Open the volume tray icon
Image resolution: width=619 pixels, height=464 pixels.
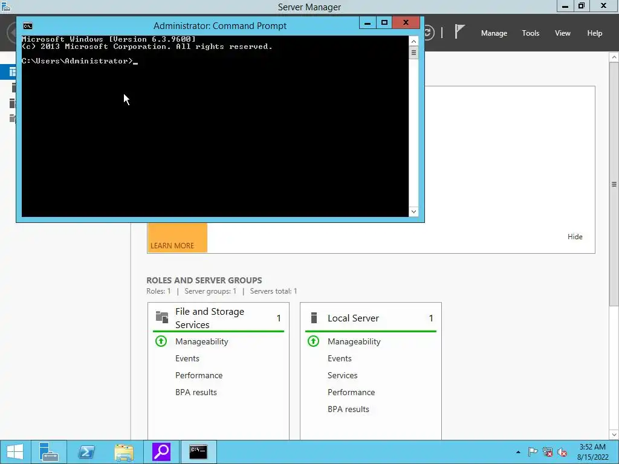[562, 452]
